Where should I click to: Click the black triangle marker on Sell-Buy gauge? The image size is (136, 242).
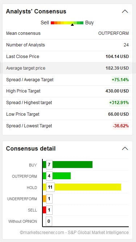point(72,24)
